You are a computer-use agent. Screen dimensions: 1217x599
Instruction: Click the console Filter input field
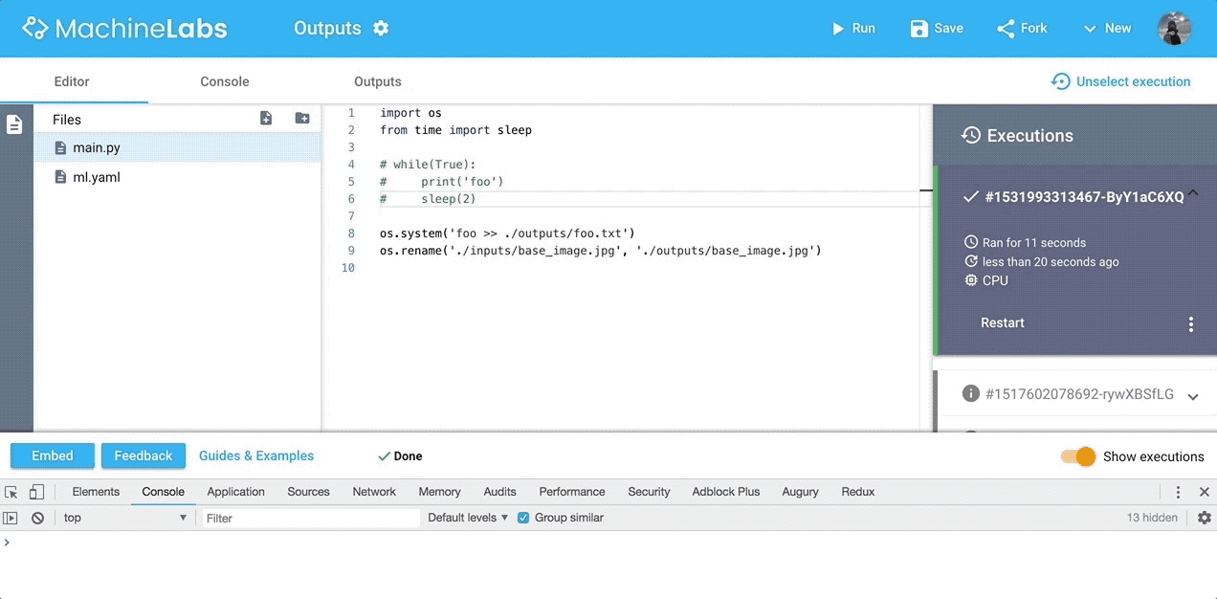tap(306, 517)
